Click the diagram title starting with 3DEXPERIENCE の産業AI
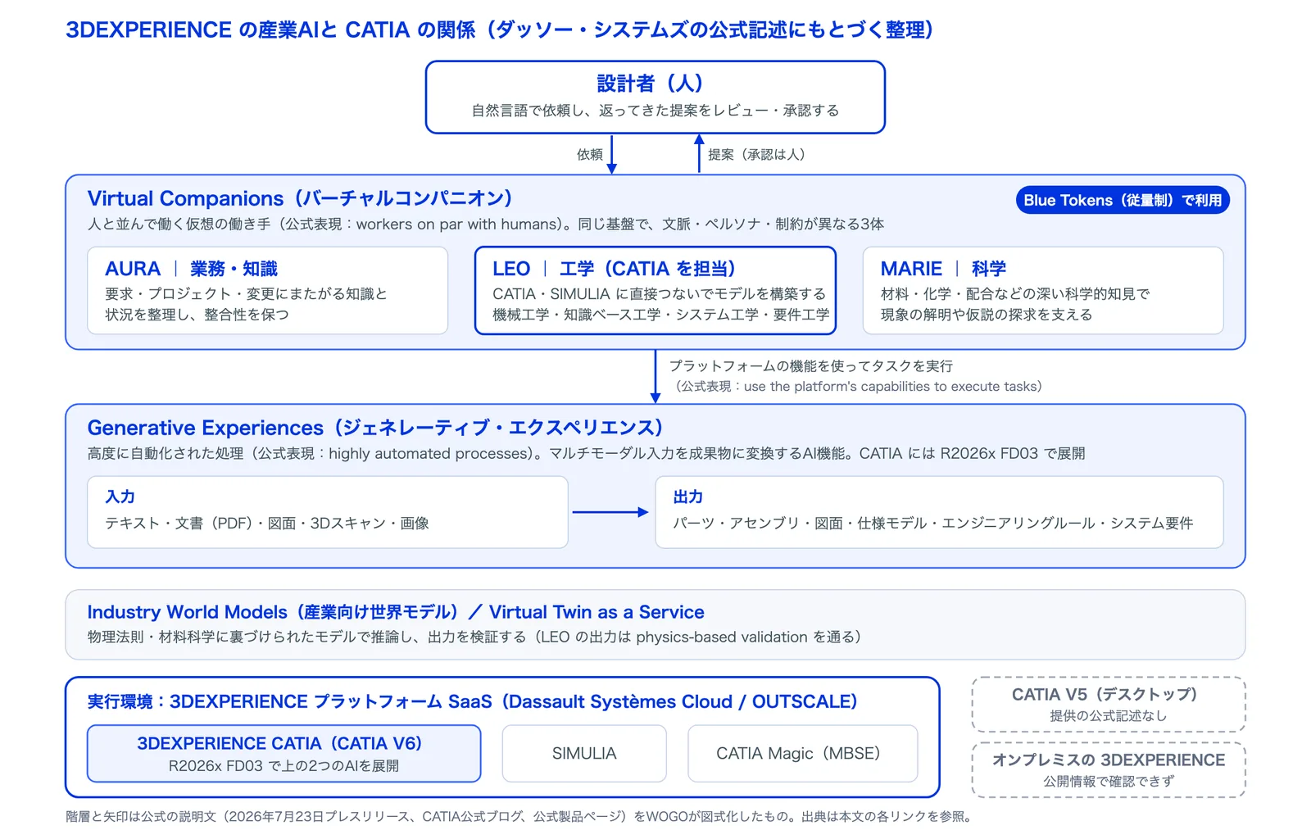This screenshot has width=1311, height=830. point(499,30)
